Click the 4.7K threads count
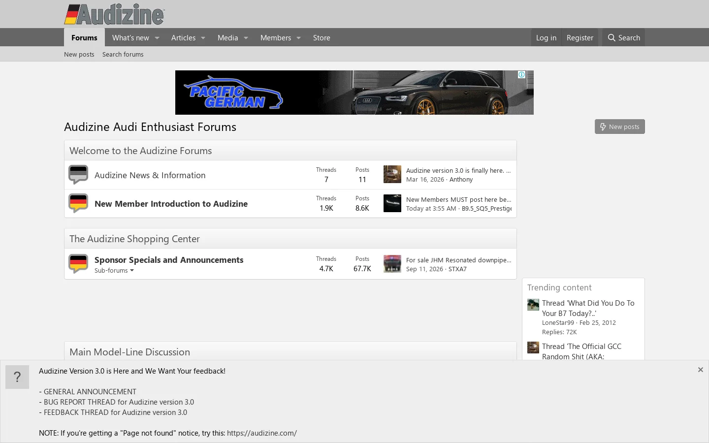 click(326, 269)
